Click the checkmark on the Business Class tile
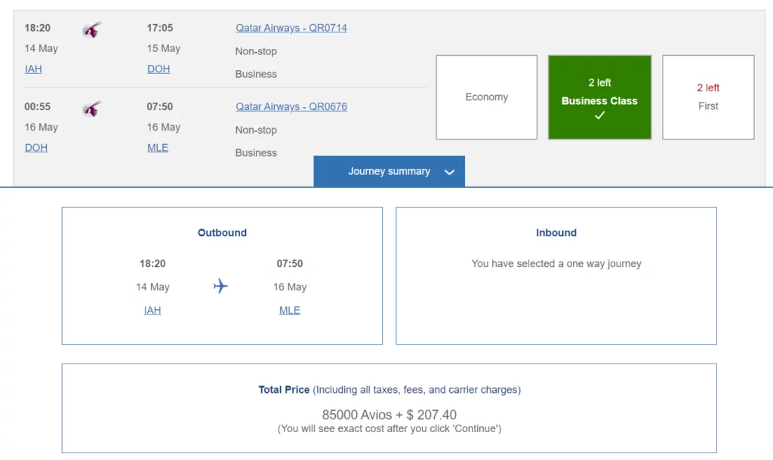Image resolution: width=773 pixels, height=460 pixels. click(599, 115)
